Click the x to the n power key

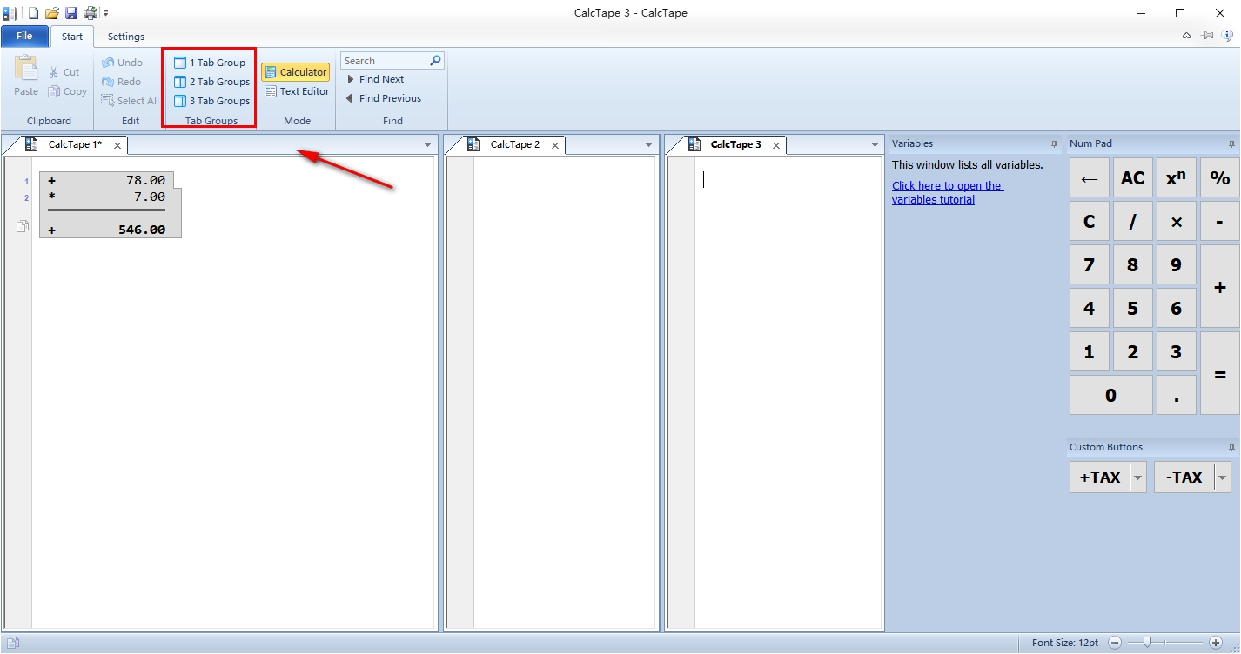[x=1176, y=177]
